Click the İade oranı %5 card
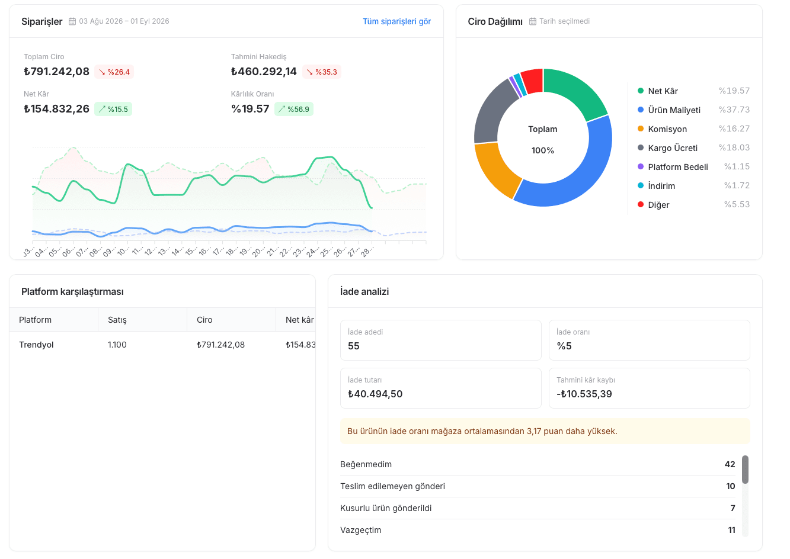The image size is (790, 559). pyautogui.click(x=650, y=340)
